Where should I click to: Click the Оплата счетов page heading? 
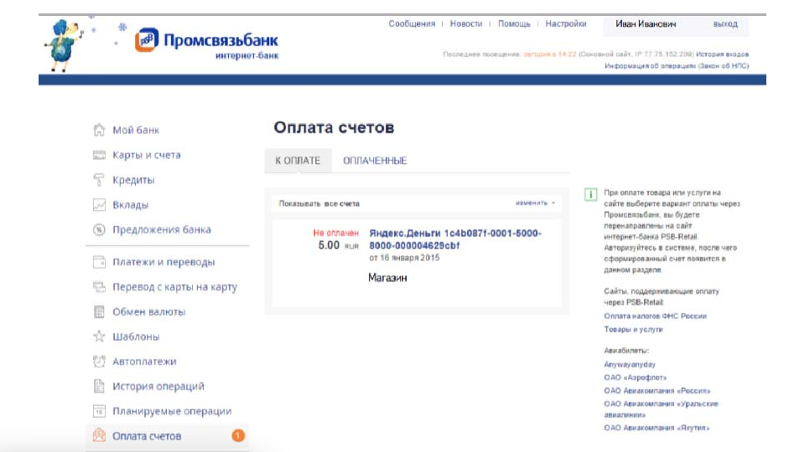tap(334, 127)
